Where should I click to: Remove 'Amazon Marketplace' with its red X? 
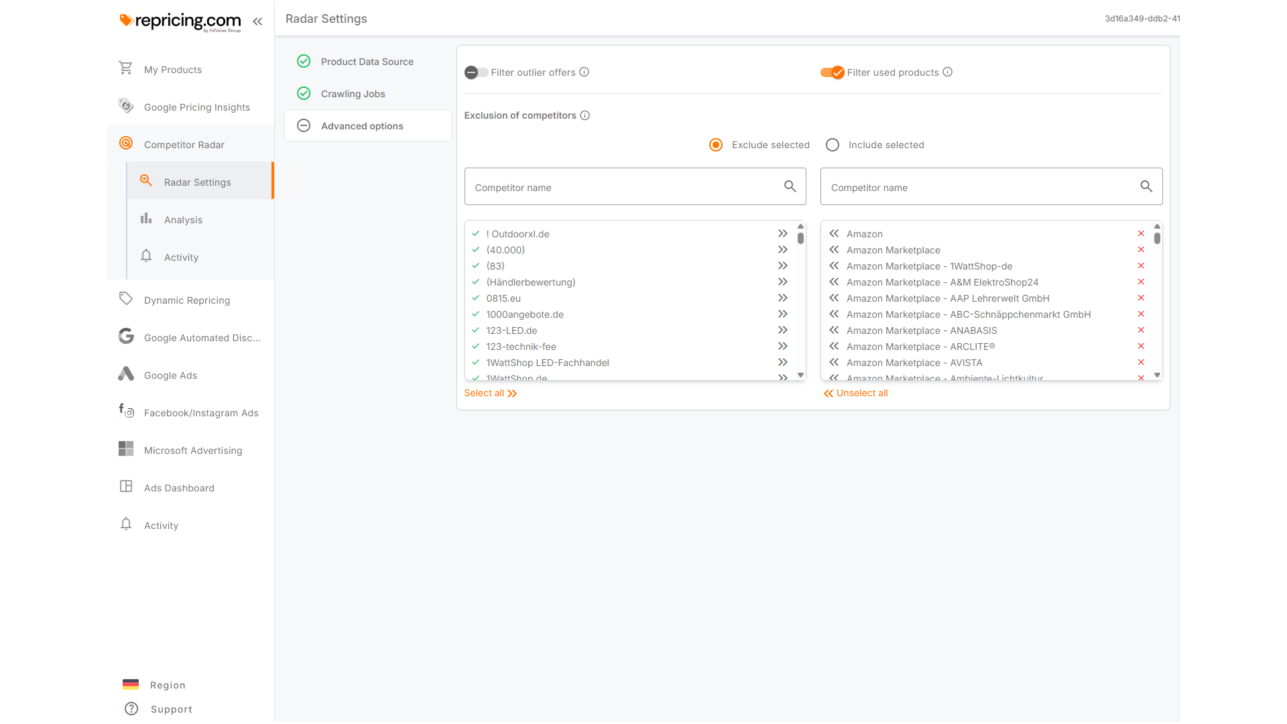(x=1141, y=249)
